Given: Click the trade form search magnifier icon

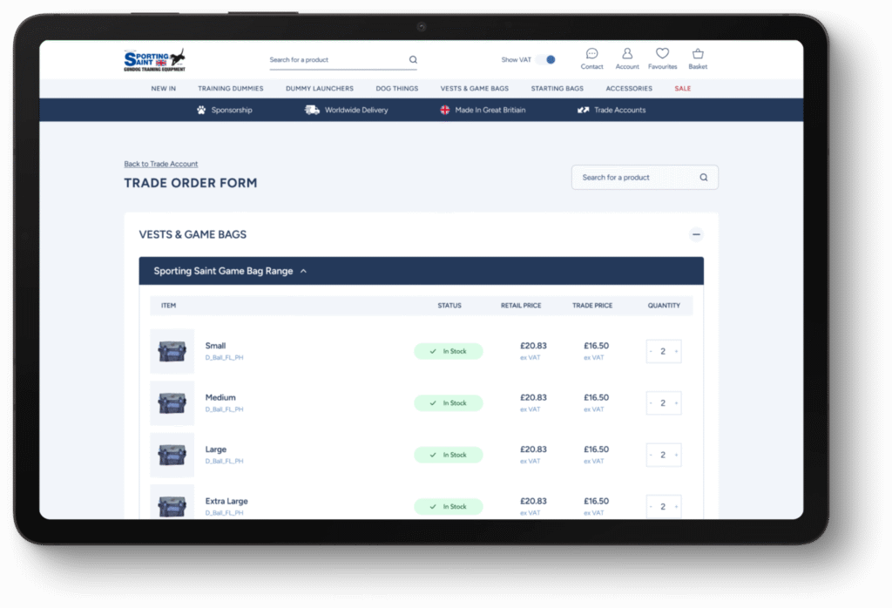Looking at the screenshot, I should click(704, 178).
